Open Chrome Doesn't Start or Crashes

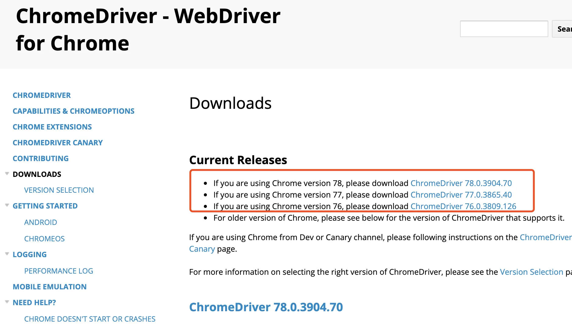click(90, 319)
